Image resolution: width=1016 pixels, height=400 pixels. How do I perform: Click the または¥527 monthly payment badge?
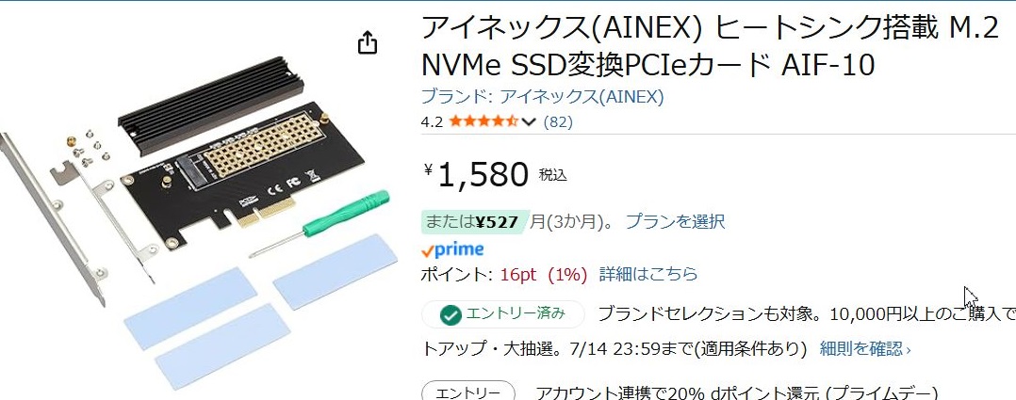pos(475,222)
